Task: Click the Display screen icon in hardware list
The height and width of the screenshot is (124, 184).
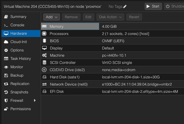Action: click(x=44, y=48)
